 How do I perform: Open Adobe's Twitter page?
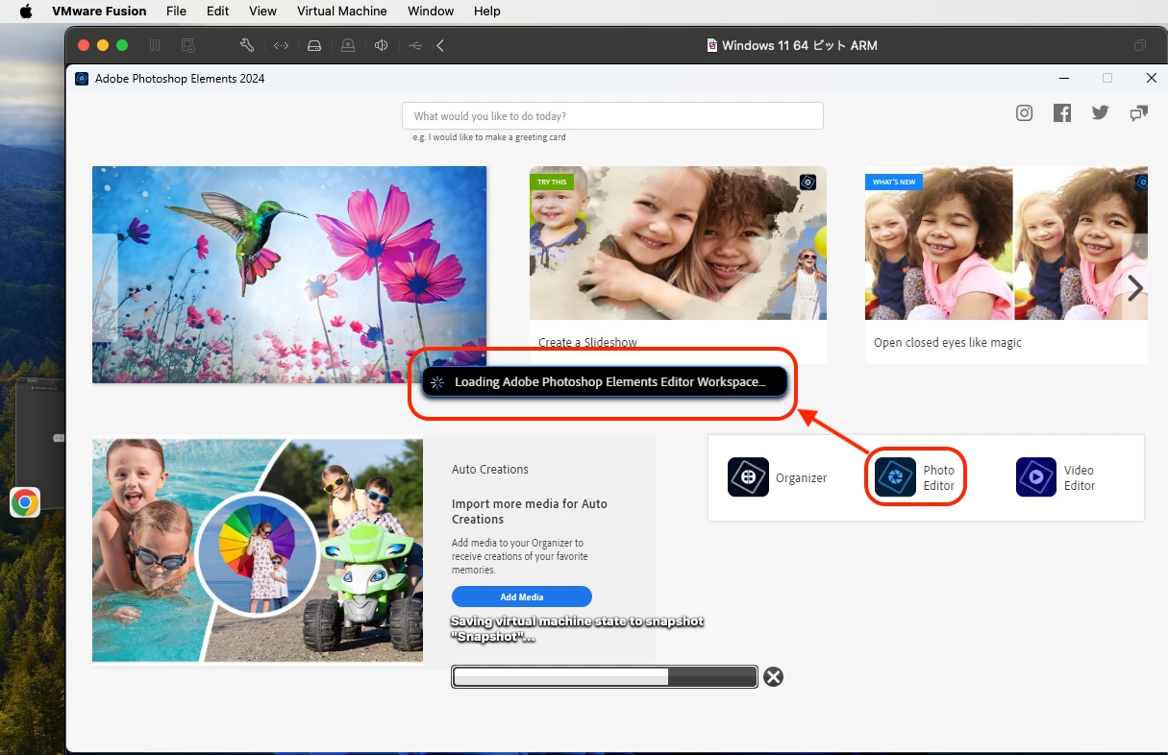1101,113
